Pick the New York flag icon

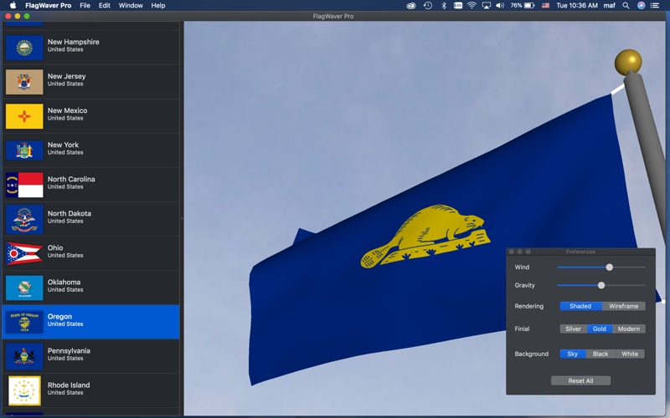coord(24,150)
